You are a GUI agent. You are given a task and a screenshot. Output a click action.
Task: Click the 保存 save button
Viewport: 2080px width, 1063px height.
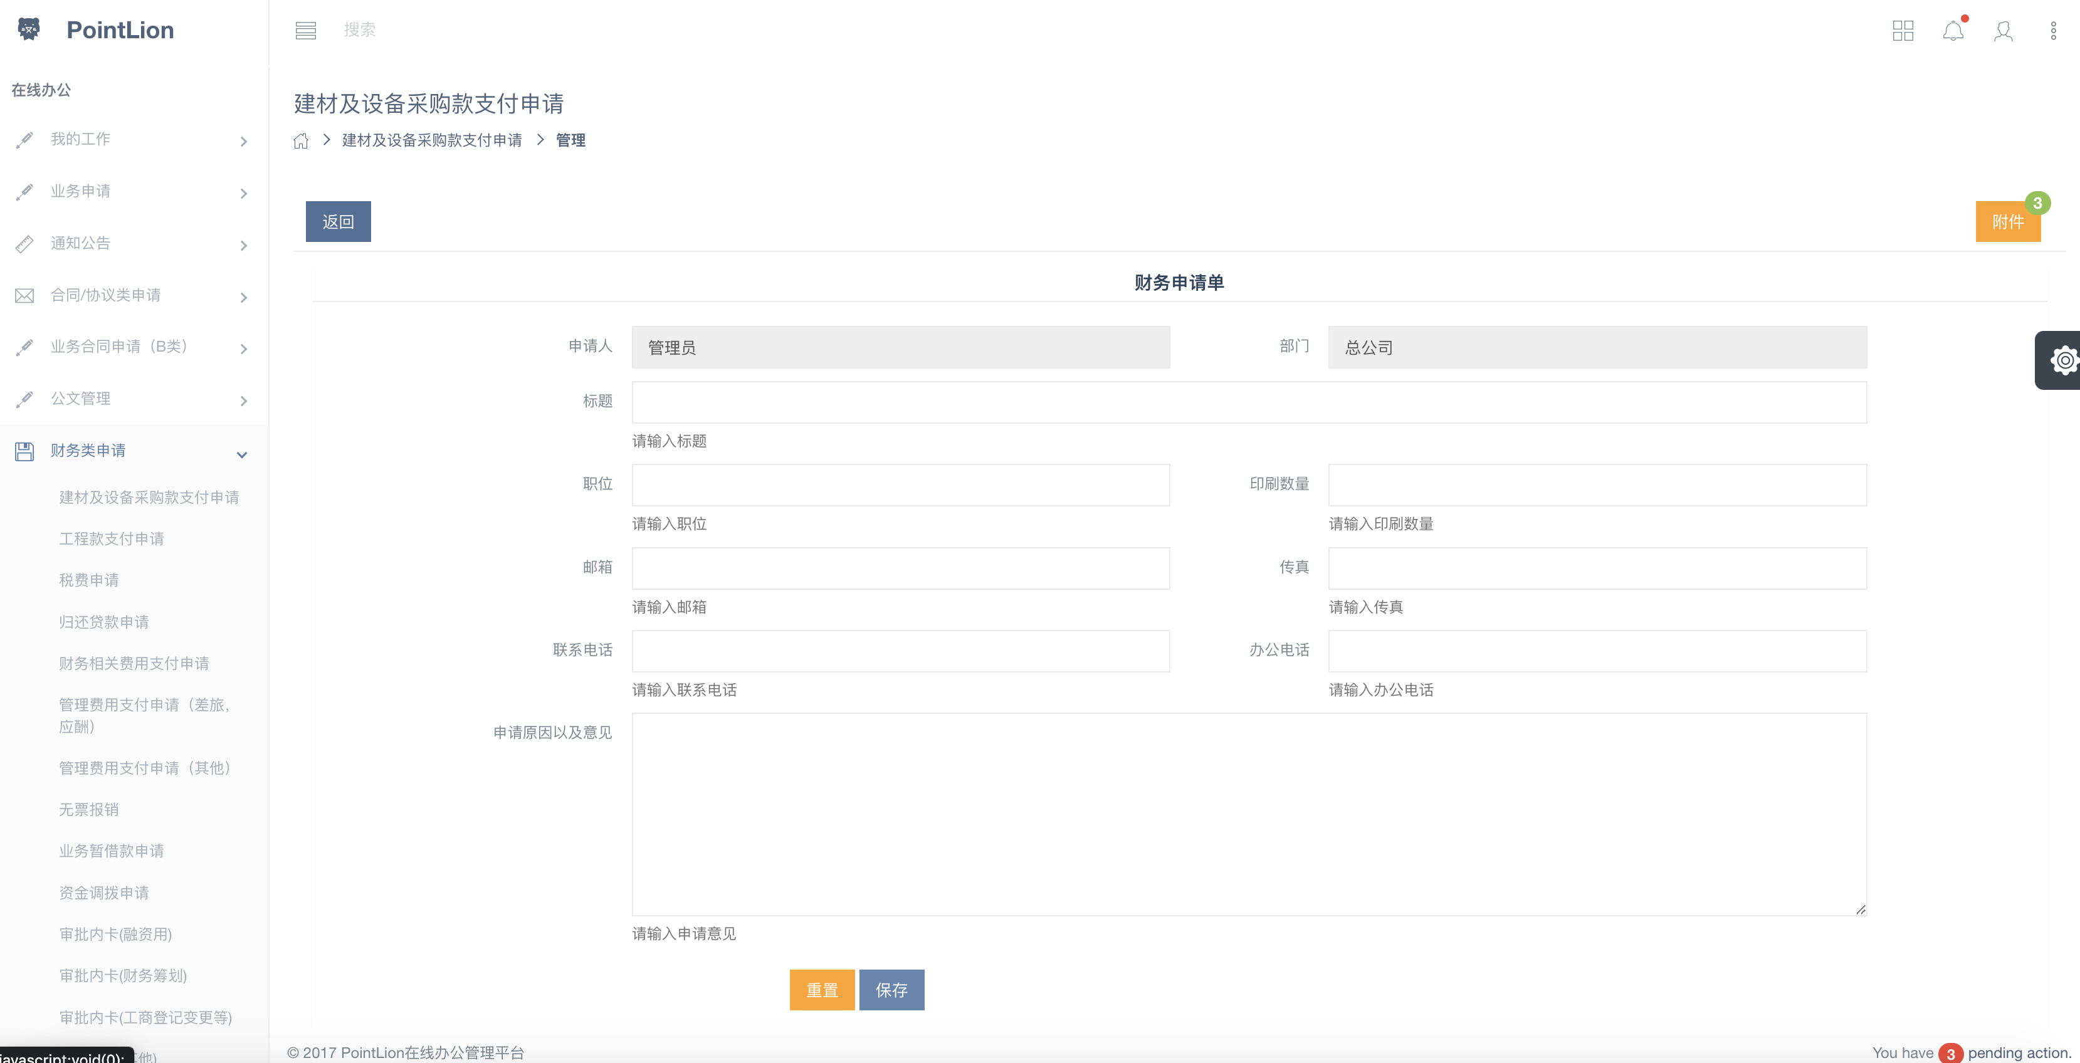click(x=891, y=990)
